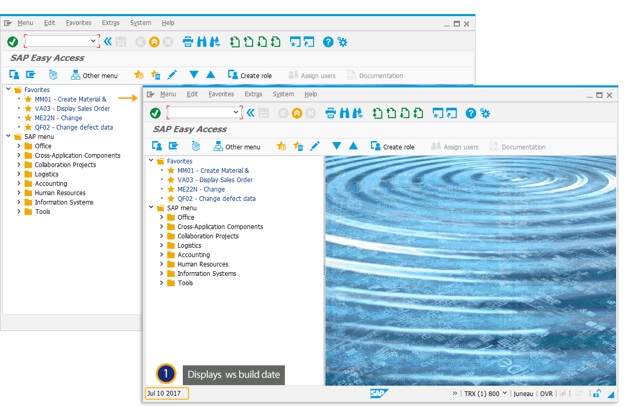Move favorite down triangle, front window
625x407 pixels.
click(x=337, y=146)
